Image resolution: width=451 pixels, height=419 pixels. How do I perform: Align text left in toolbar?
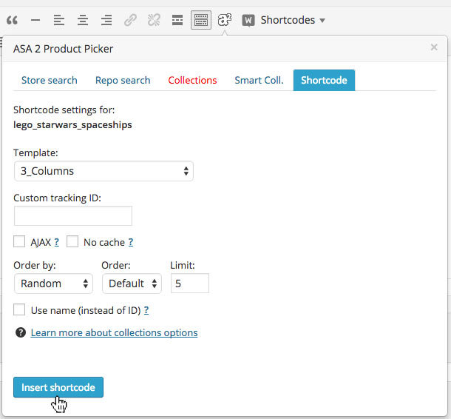pyautogui.click(x=59, y=20)
